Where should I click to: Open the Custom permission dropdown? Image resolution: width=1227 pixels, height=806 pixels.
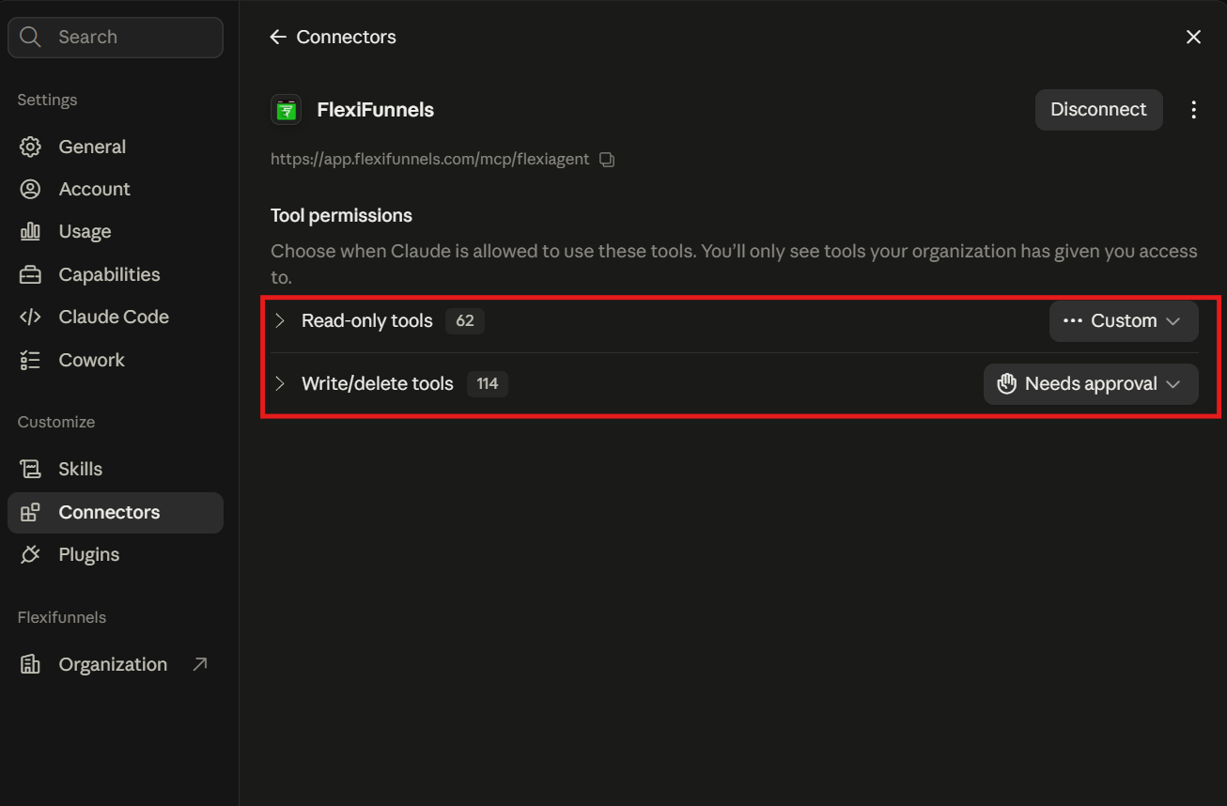1124,321
